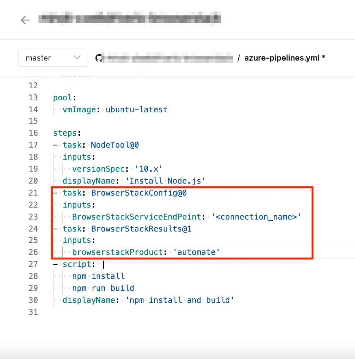Click the '<connection_name>' placeholder value
This screenshot has width=355, height=359.
(256, 217)
